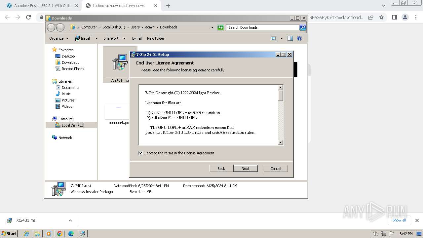Open Explorer Help icon
423x238 pixels.
pos(299,38)
